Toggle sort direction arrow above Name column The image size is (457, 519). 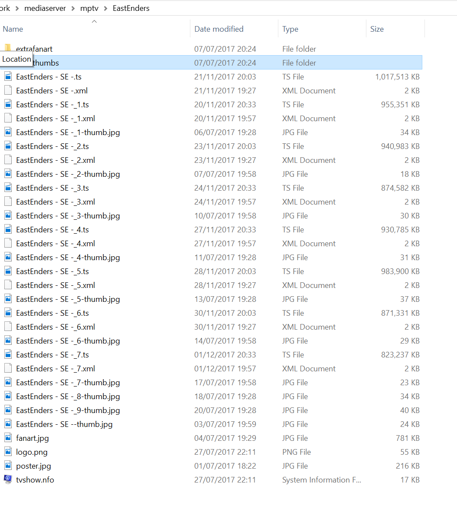point(94,22)
